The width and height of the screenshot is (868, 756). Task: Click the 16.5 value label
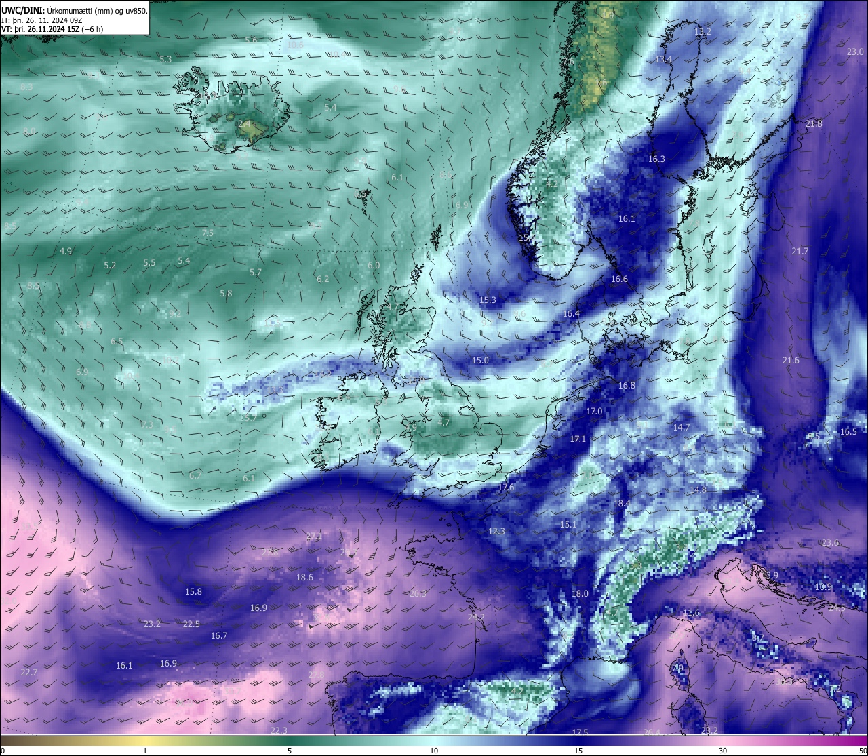pos(848,431)
